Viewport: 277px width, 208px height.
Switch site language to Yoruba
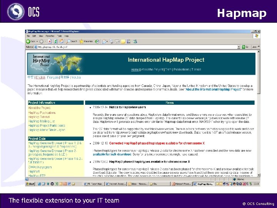coord(76,77)
